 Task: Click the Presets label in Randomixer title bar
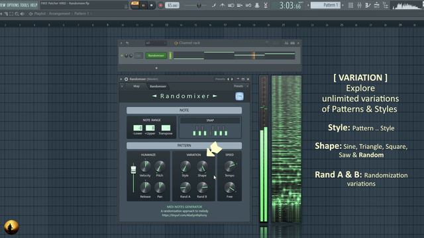pos(220,79)
